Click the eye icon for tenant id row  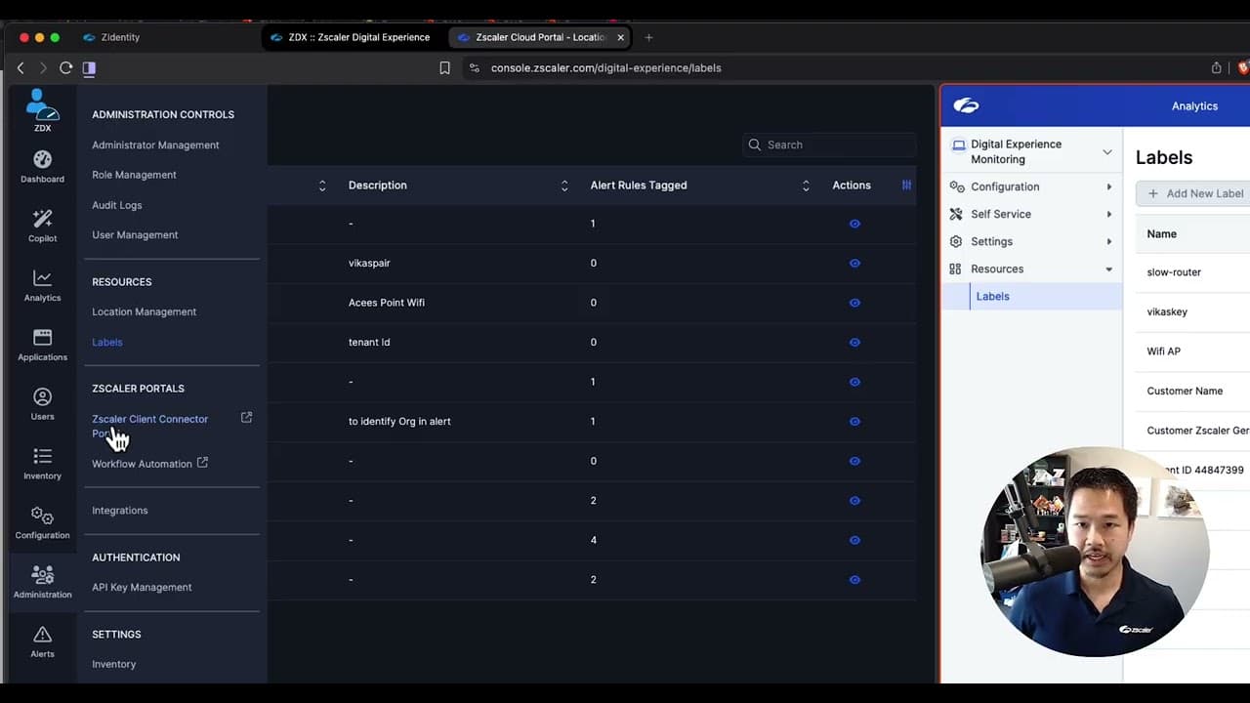click(854, 343)
